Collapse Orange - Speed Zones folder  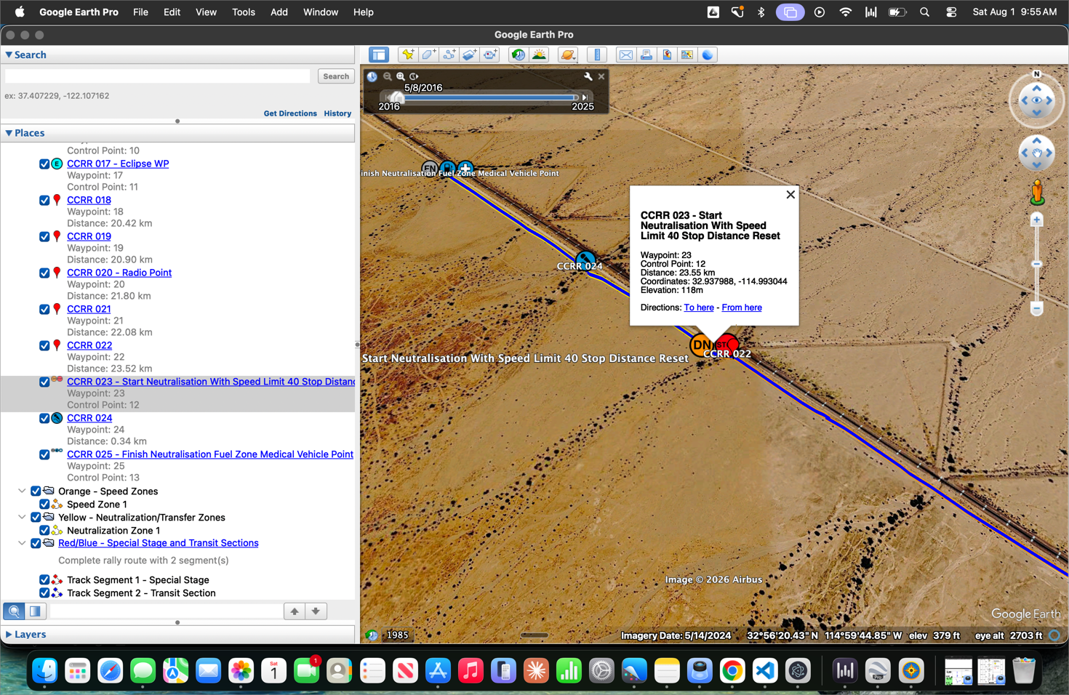22,491
